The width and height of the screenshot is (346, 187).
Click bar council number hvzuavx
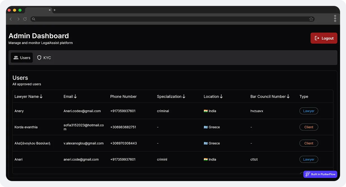tap(257, 111)
